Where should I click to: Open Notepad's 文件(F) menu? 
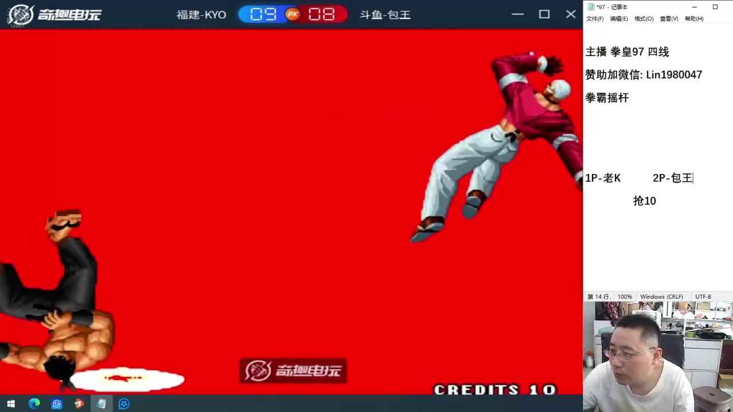[594, 19]
